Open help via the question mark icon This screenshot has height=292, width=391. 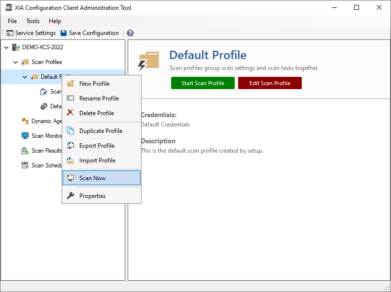point(130,33)
